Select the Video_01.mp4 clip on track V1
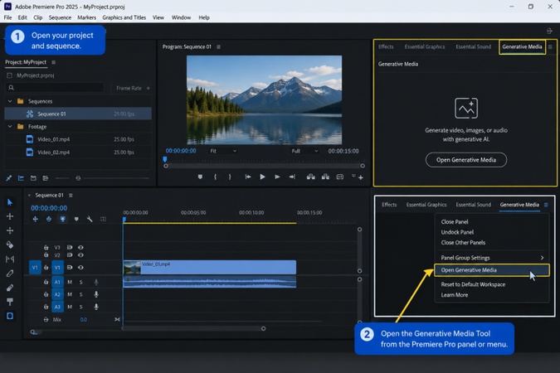 pos(210,268)
